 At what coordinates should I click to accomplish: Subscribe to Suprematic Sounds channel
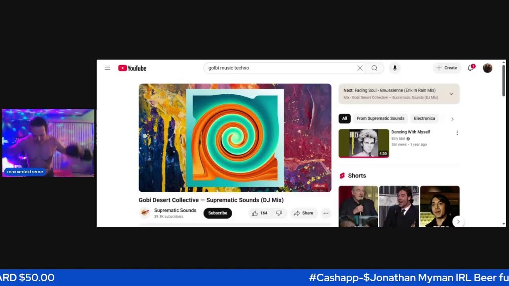pos(218,213)
